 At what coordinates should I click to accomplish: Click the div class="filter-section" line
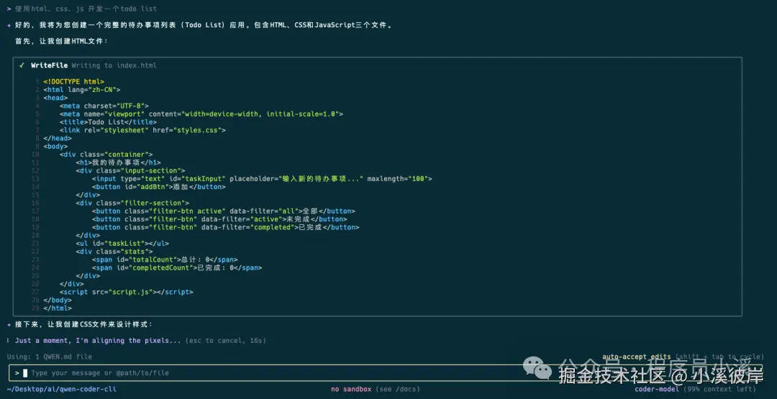pyautogui.click(x=132, y=203)
